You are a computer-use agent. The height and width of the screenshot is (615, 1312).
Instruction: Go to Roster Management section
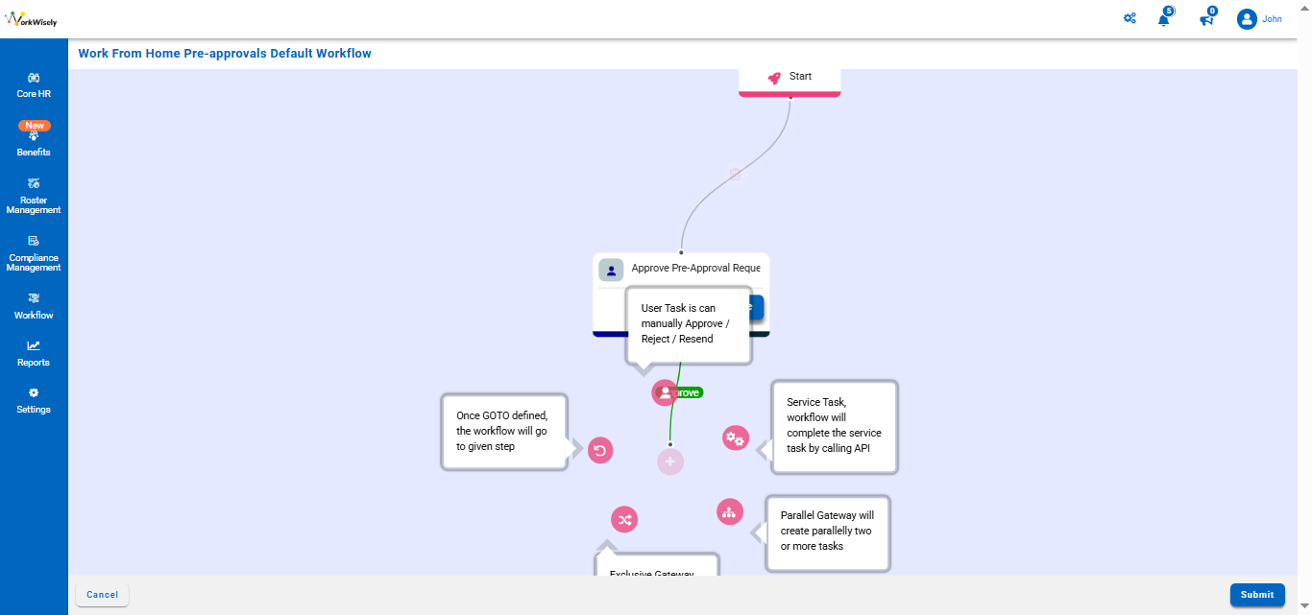[x=34, y=196]
